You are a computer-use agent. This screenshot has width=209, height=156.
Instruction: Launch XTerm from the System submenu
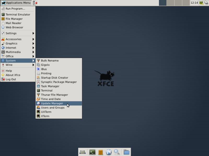point(59,116)
